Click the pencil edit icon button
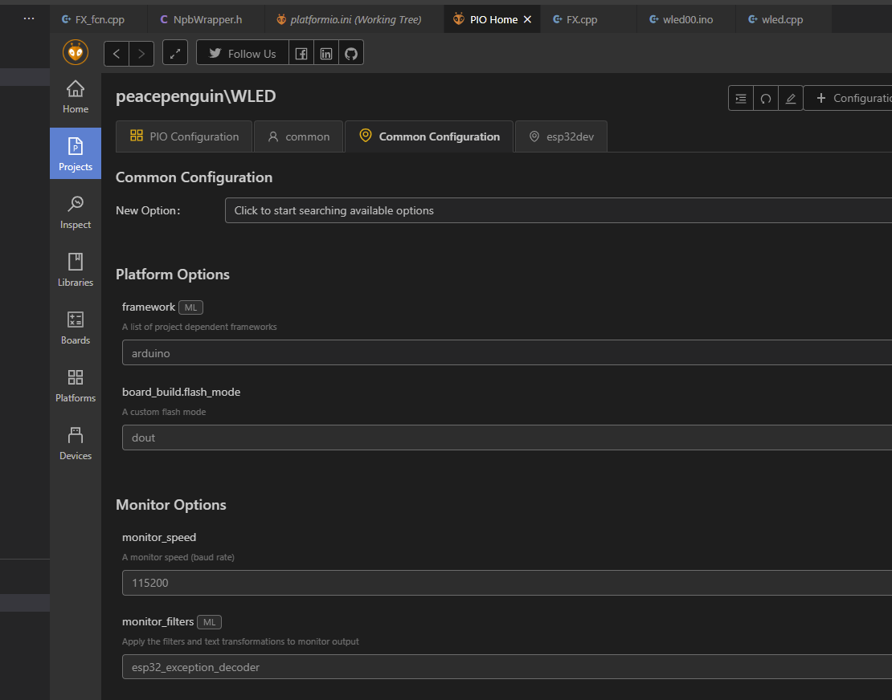This screenshot has height=700, width=892. tap(790, 98)
